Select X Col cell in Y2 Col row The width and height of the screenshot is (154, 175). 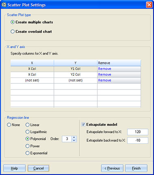pos(32,75)
